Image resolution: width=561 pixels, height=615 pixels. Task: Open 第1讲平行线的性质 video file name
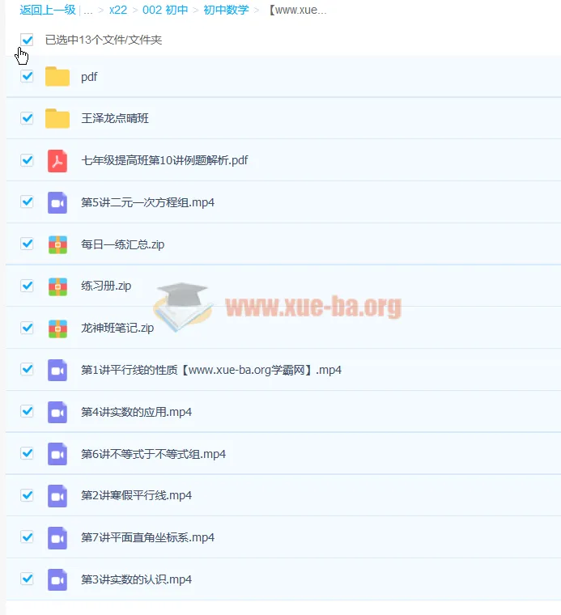point(210,370)
